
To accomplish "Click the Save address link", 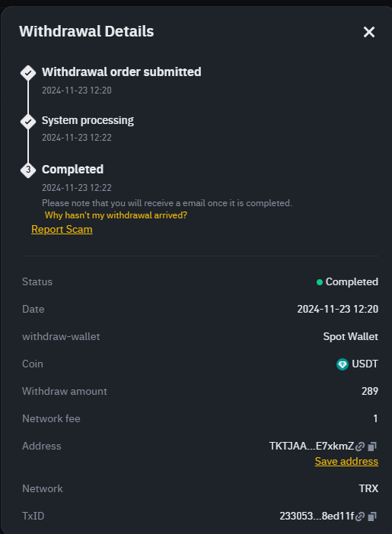I will (x=346, y=461).
